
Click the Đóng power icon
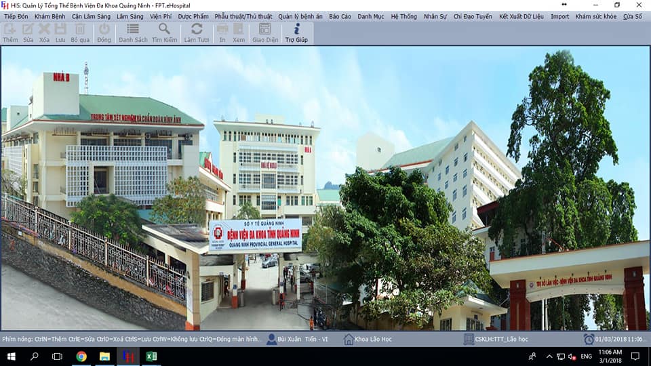point(104,29)
